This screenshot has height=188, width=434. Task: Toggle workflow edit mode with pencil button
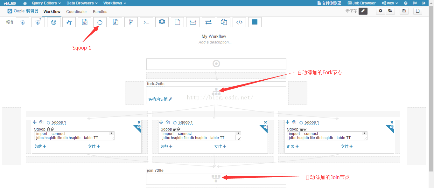pos(363,11)
